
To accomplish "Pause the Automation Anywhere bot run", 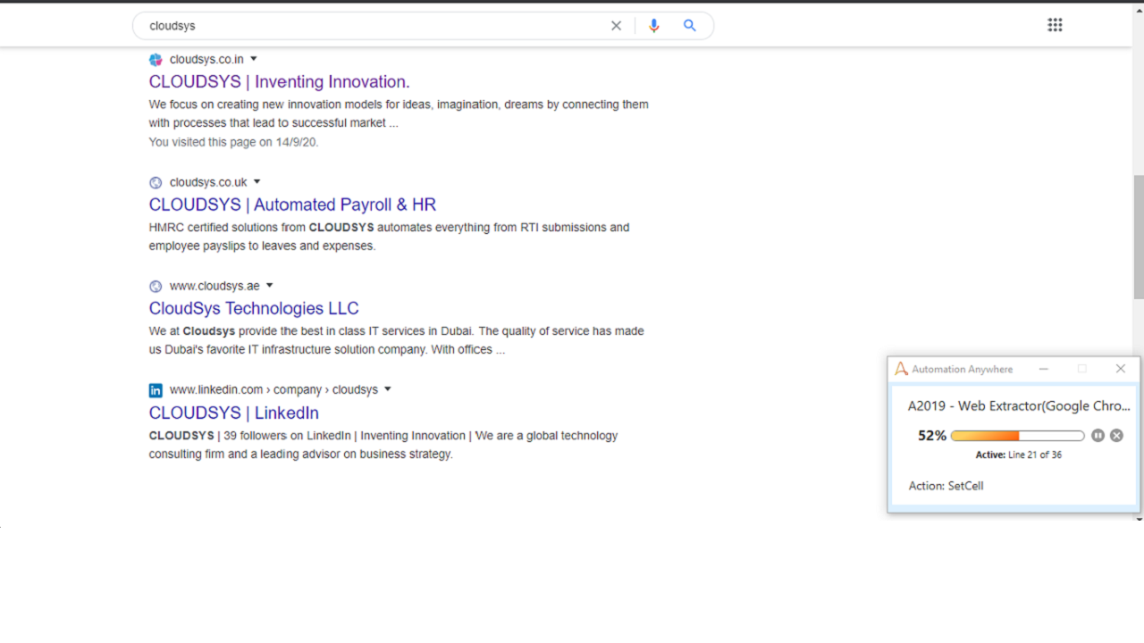I will 1098,436.
